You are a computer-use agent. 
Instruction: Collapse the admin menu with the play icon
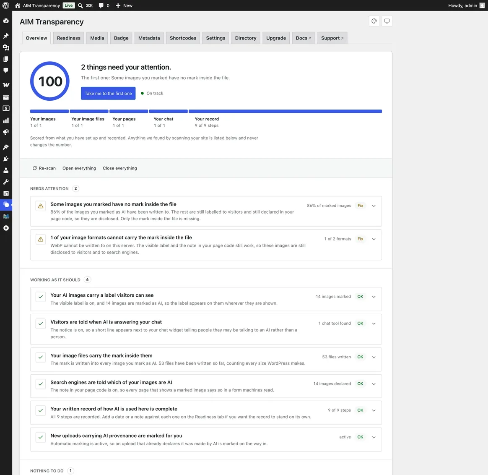point(6,228)
